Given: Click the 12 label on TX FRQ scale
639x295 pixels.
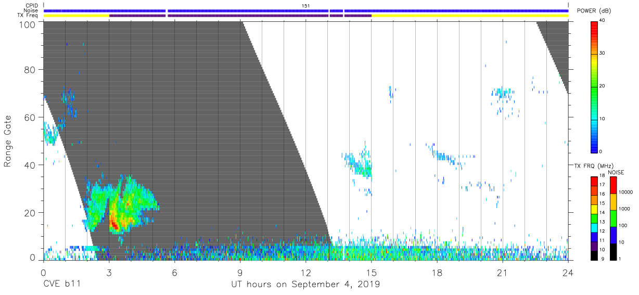Looking at the screenshot, I should pyautogui.click(x=603, y=231).
